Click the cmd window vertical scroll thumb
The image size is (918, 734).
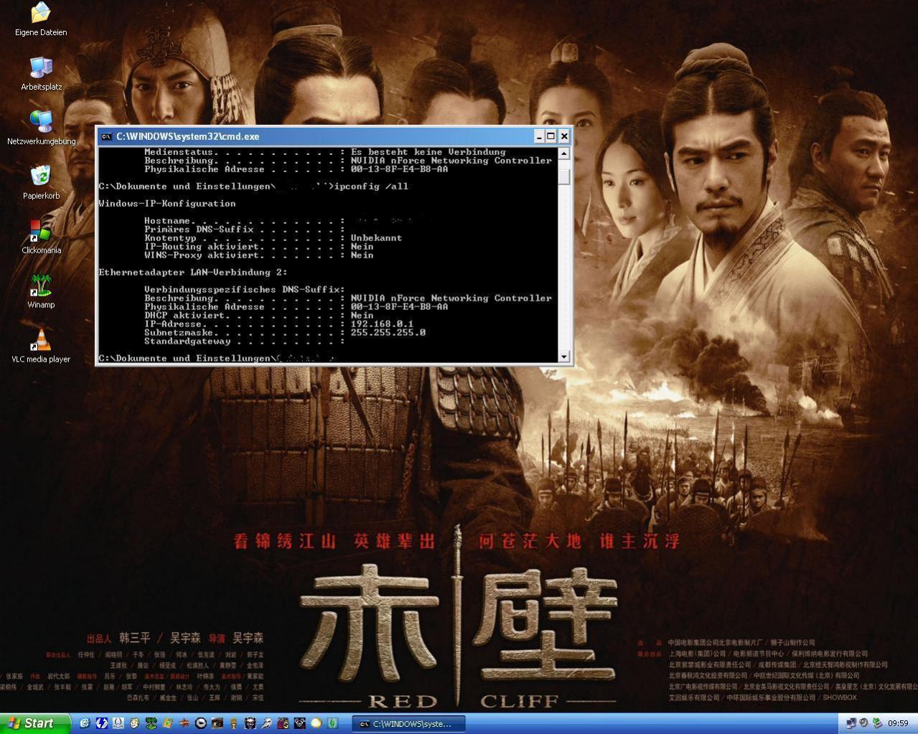tap(564, 176)
